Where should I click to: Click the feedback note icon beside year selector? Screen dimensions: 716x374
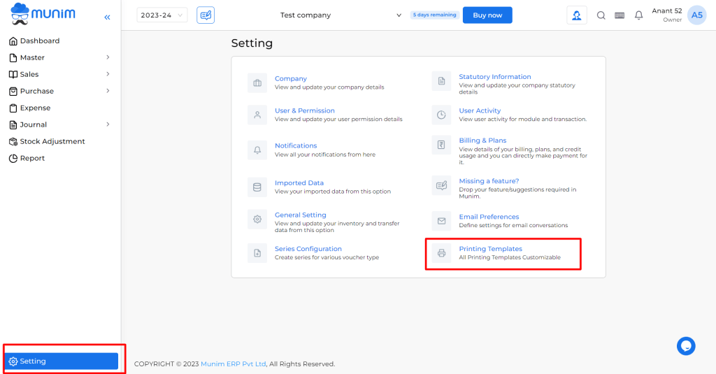(x=206, y=15)
